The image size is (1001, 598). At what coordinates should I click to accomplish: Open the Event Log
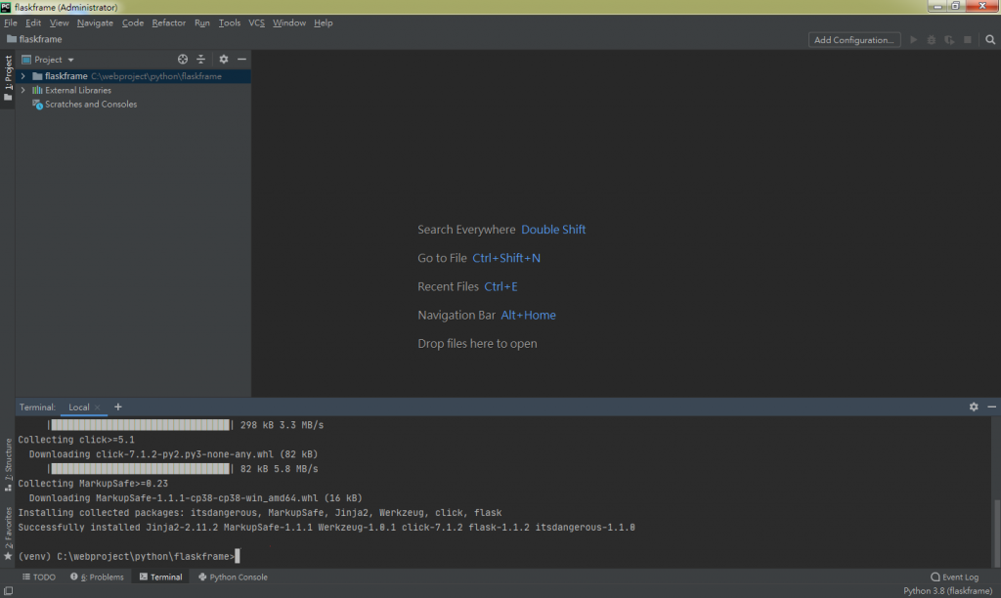954,577
